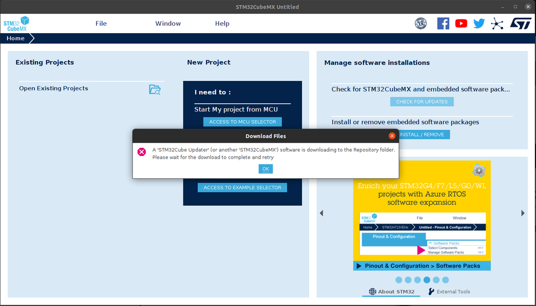This screenshot has height=306, width=536.
Task: Select the fourth highlighted carousel dot
Action: click(x=427, y=280)
